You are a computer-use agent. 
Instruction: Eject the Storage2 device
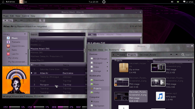[107, 63]
